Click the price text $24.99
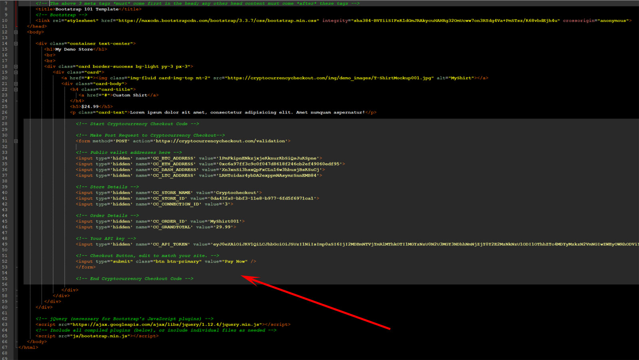This screenshot has height=360, width=639. pos(90,107)
